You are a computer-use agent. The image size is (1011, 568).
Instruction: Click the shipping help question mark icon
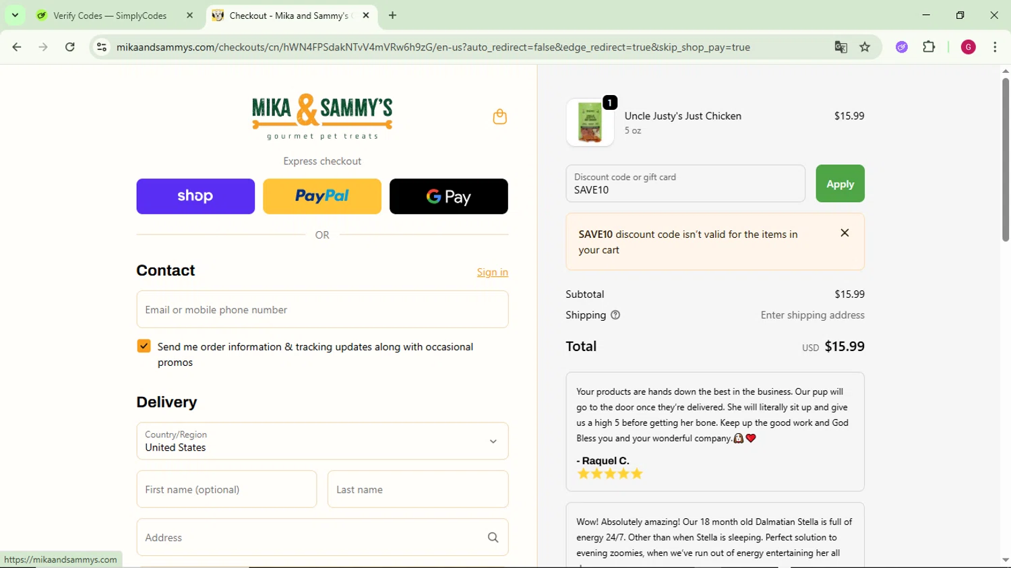click(615, 315)
